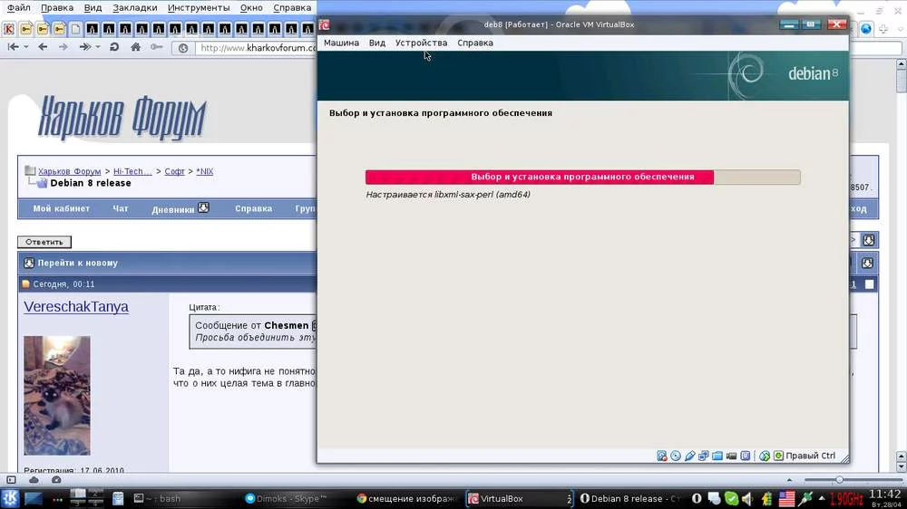Click the VirtualBox shared folders status icon
This screenshot has height=509, width=907.
[717, 456]
